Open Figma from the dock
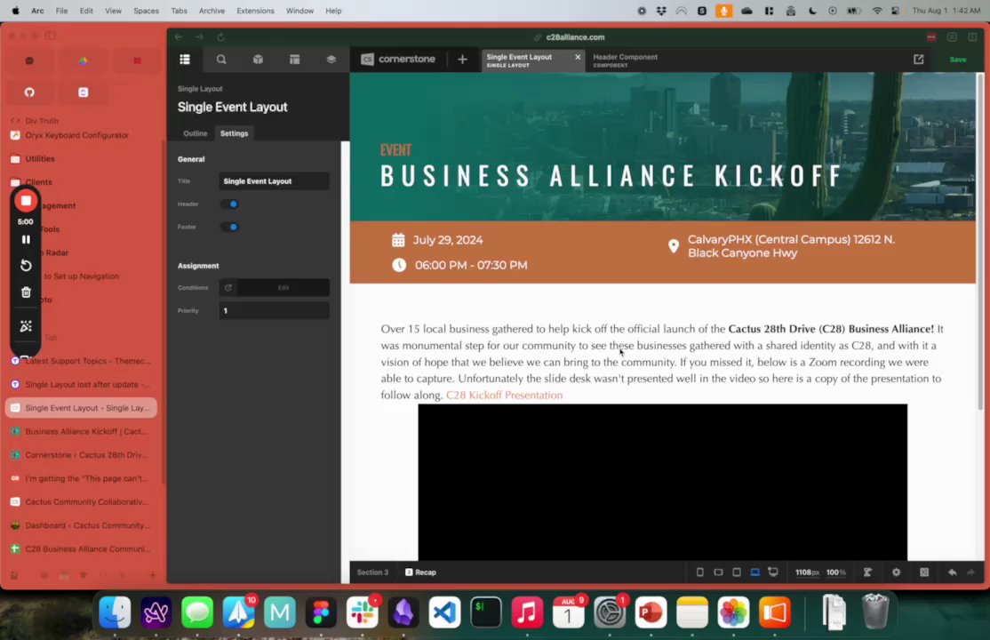The height and width of the screenshot is (640, 990). (x=321, y=612)
